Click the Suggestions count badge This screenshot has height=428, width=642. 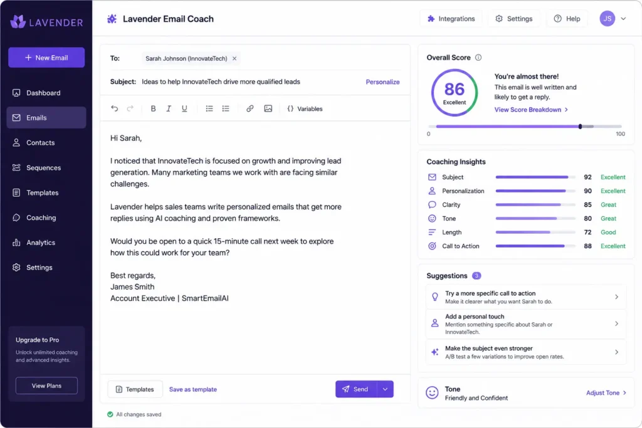pyautogui.click(x=476, y=276)
